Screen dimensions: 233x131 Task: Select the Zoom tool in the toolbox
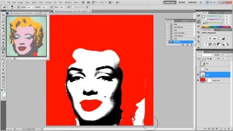click(x=3, y=87)
